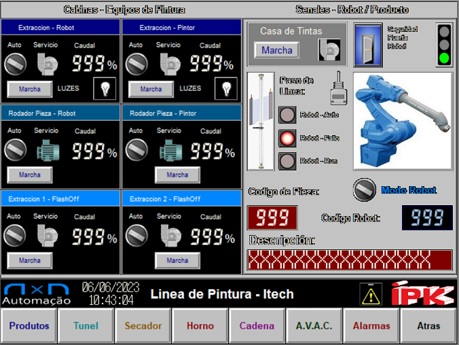
Task: Click the Codigo de Pieza value field
Action: coord(272,218)
